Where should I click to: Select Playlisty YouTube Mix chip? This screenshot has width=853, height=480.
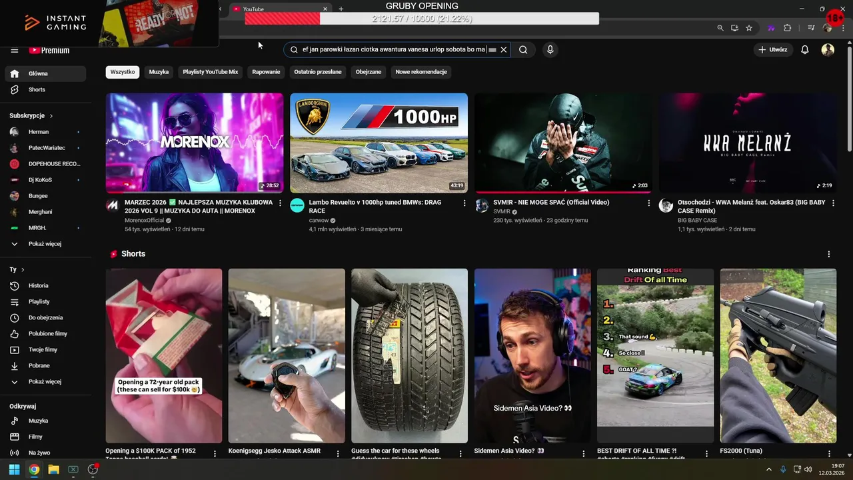pos(211,72)
